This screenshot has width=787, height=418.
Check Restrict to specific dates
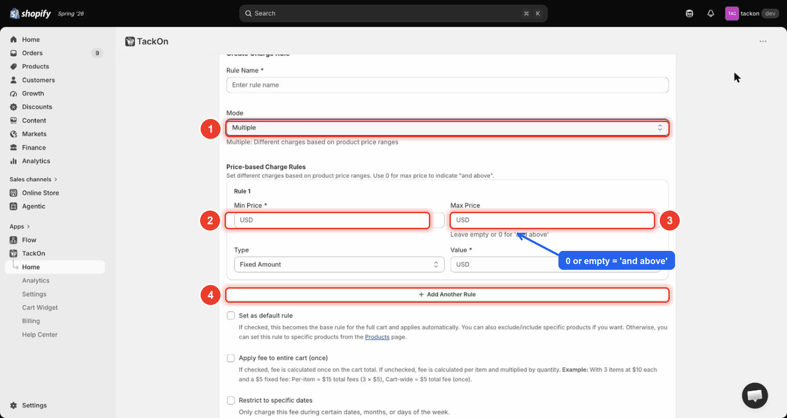pyautogui.click(x=231, y=400)
